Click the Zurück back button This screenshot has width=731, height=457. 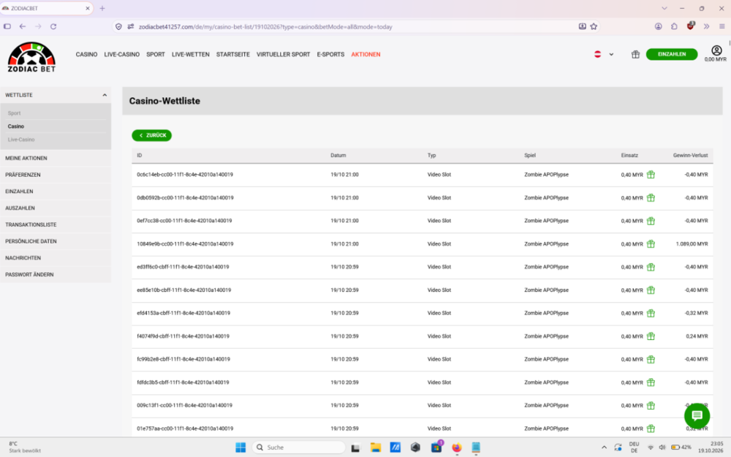pyautogui.click(x=151, y=135)
